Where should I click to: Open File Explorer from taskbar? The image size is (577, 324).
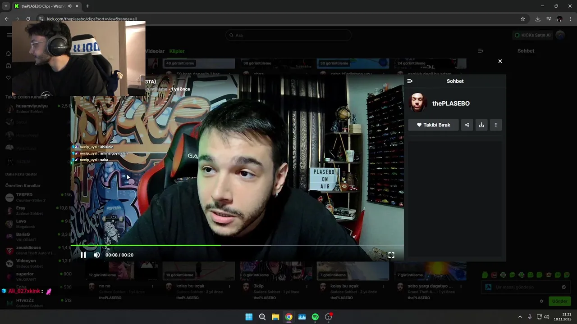coord(275,317)
